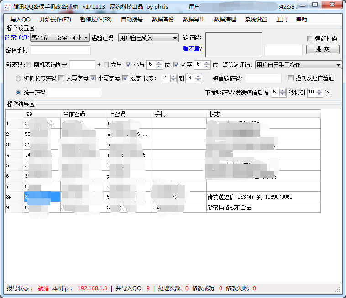This screenshot has height=298, width=346.
Task: Expand the 遇验证码 dropdown
Action: 175,38
